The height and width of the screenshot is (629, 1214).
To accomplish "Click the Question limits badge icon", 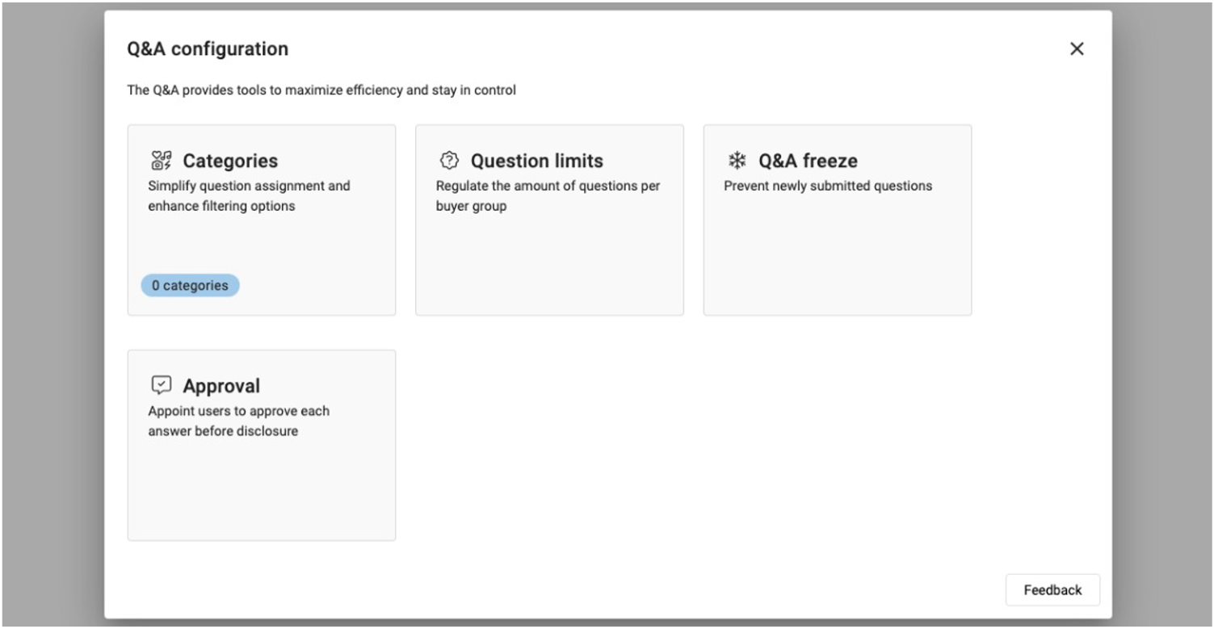I will coord(449,160).
